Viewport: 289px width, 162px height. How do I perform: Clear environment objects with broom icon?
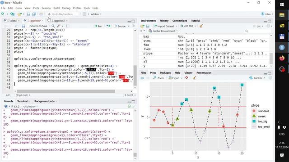click(201, 26)
